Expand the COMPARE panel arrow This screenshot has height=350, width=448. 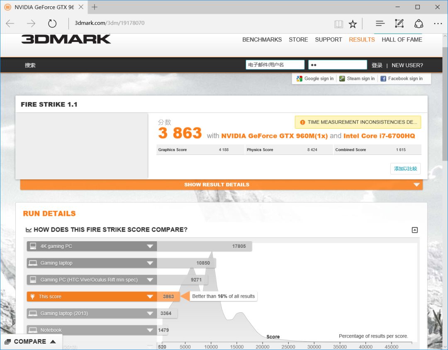point(53,341)
